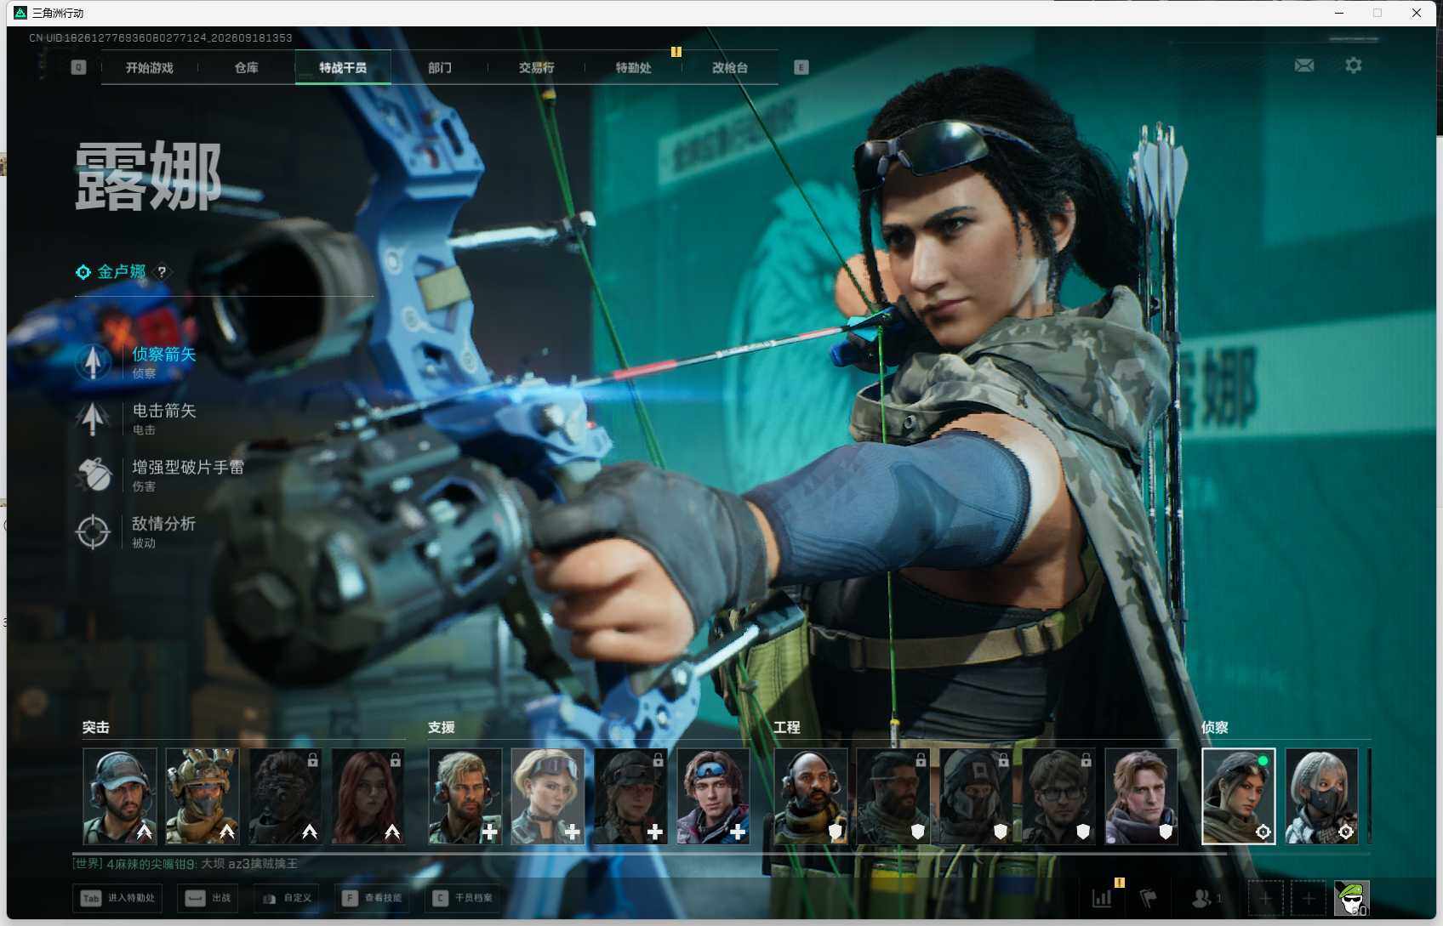Select the helmeted second 突击 operator
The image size is (1443, 926).
click(x=202, y=796)
